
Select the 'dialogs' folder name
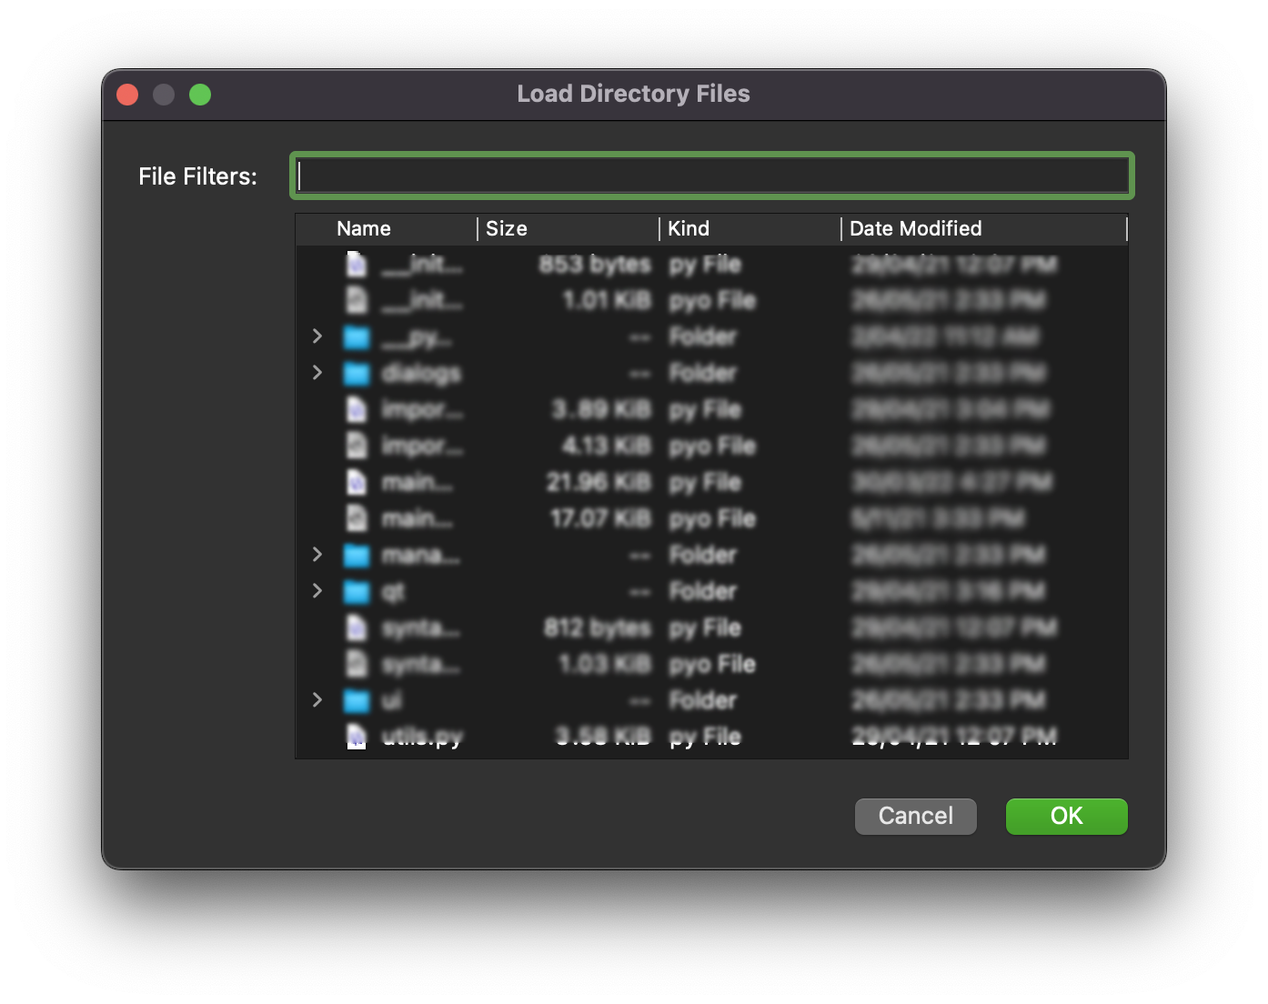pos(421,374)
